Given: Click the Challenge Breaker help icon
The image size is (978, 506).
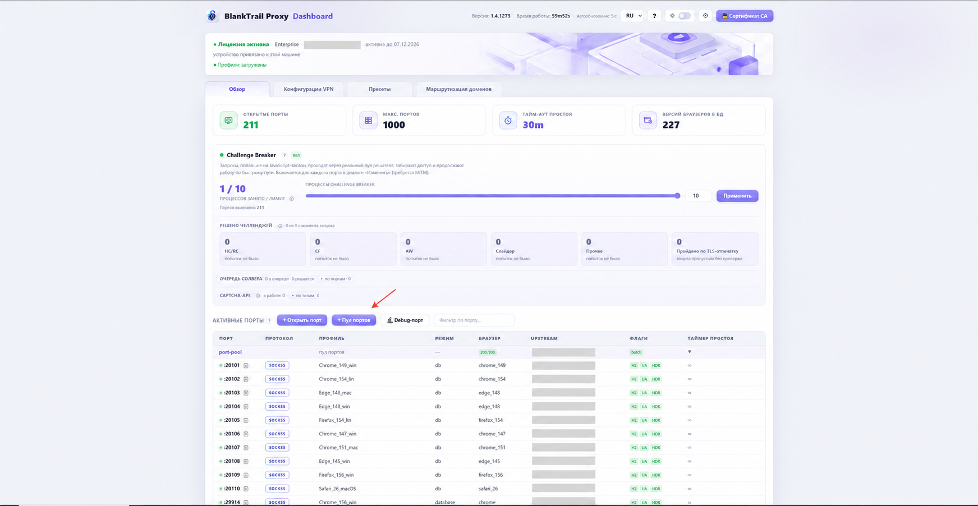Looking at the screenshot, I should point(284,155).
